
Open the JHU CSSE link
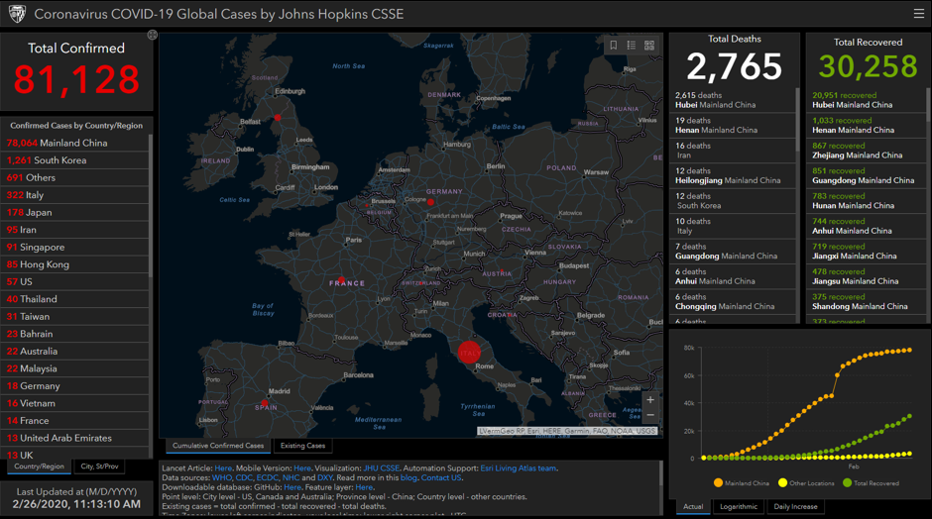[382, 467]
